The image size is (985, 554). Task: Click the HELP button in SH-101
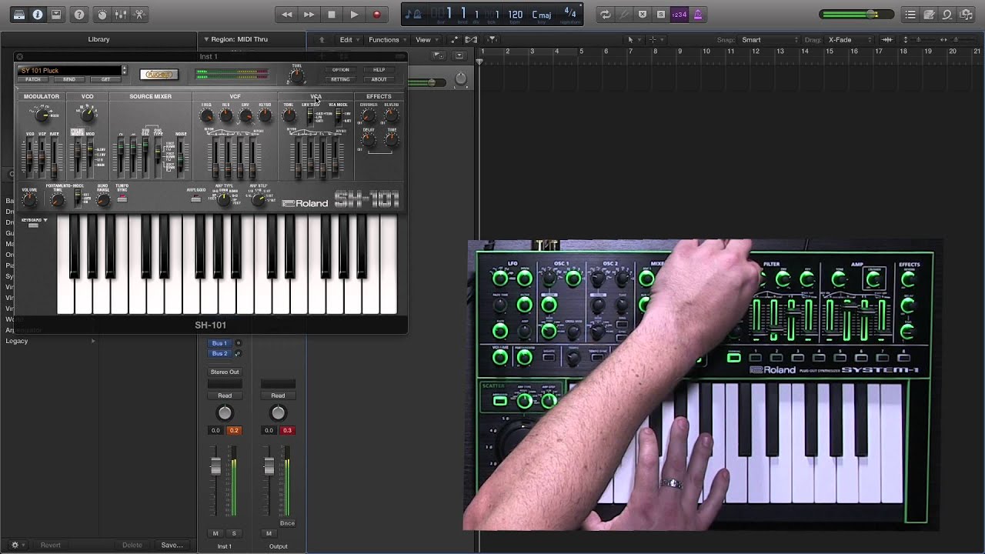[379, 70]
